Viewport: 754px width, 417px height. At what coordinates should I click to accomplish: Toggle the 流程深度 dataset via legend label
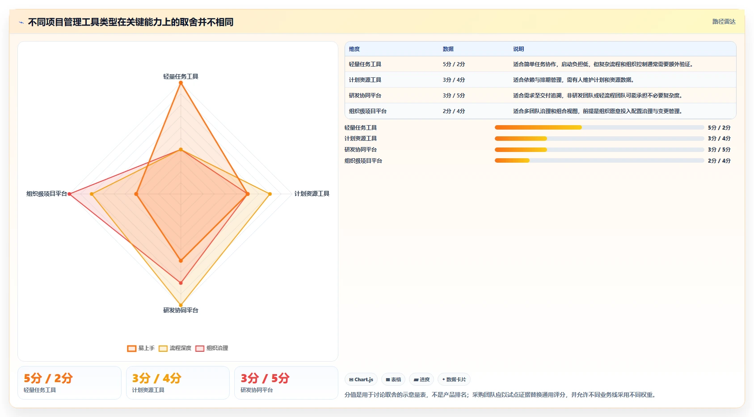click(180, 348)
